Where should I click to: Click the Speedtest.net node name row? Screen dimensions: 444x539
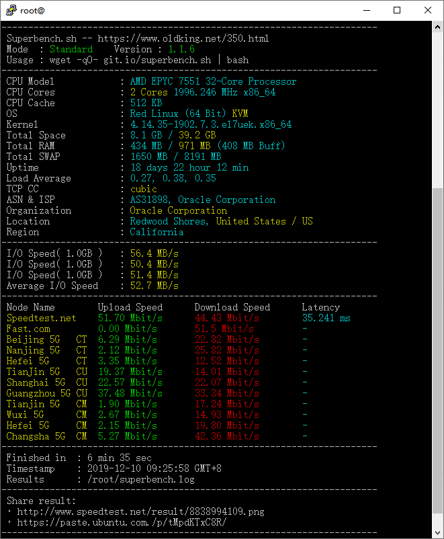(x=41, y=318)
